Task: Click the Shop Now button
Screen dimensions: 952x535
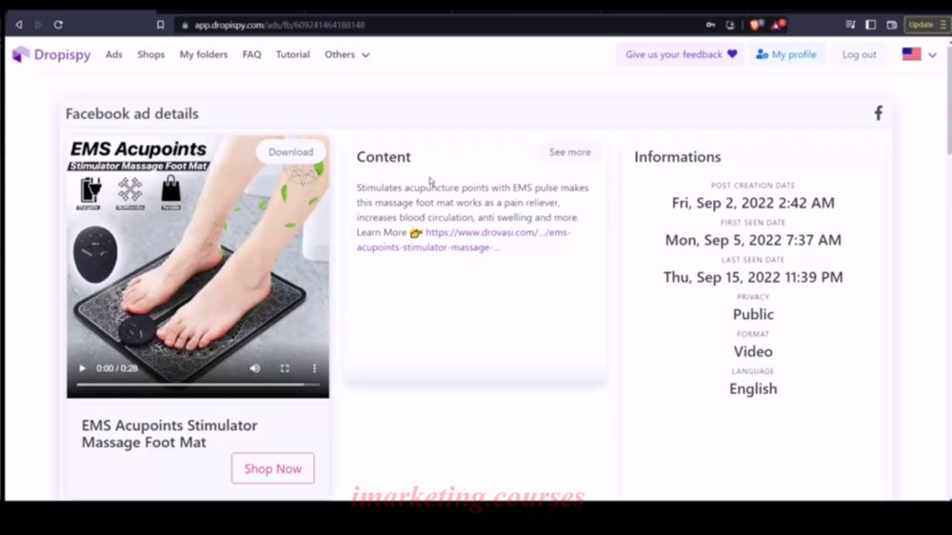Action: click(x=272, y=468)
